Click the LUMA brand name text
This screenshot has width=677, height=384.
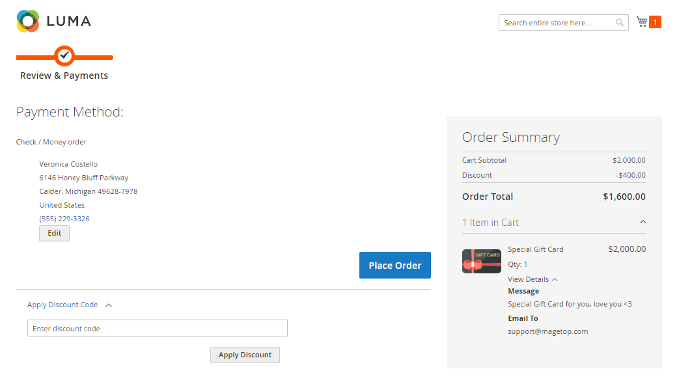tap(68, 21)
